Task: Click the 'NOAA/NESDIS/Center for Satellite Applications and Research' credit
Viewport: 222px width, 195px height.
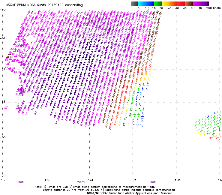Action: coord(130,193)
